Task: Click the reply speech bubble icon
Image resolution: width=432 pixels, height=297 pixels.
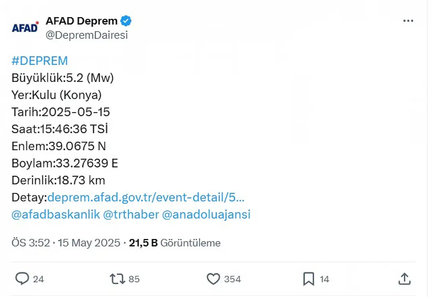Action: click(x=23, y=279)
